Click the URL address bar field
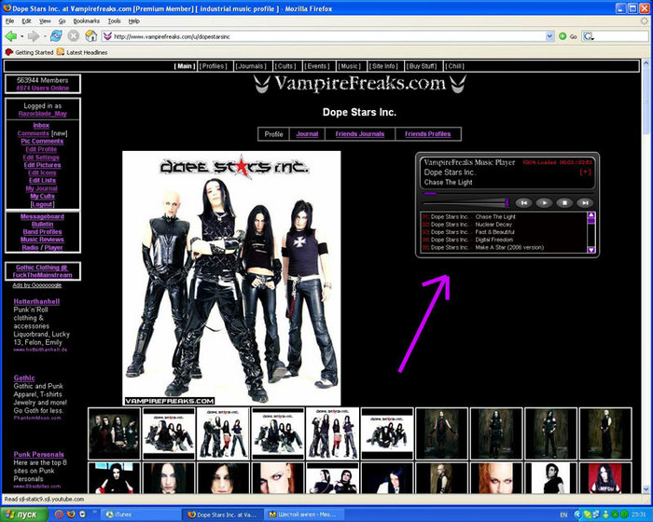 (x=327, y=36)
